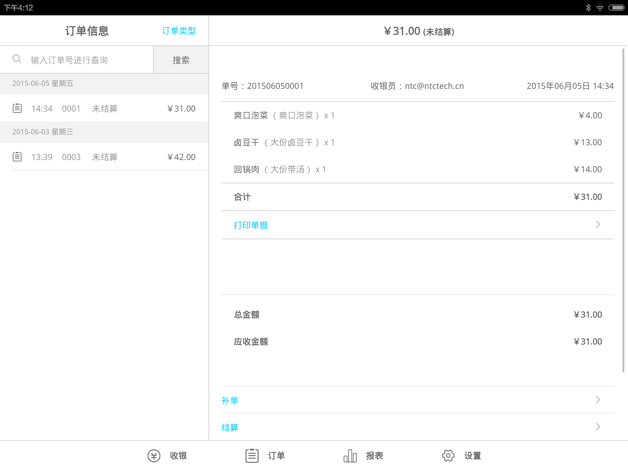Tap the Bluetooth icon in the status bar
The image size is (628, 471).
(x=588, y=7)
